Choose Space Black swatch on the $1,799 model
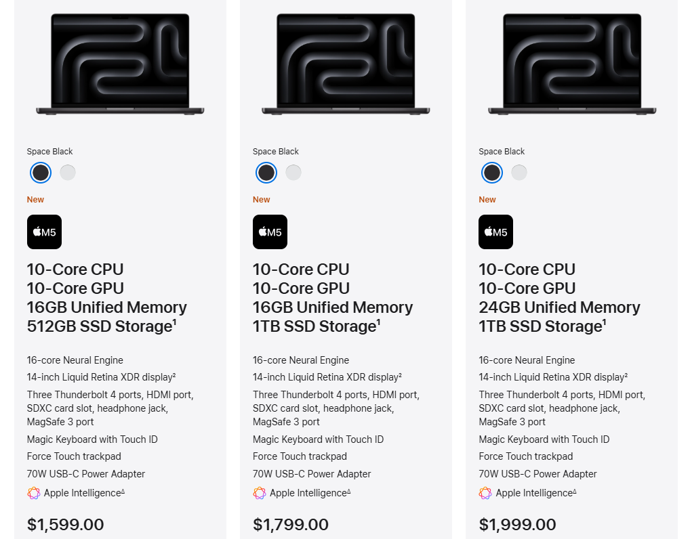Image resolution: width=690 pixels, height=539 pixels. (266, 173)
